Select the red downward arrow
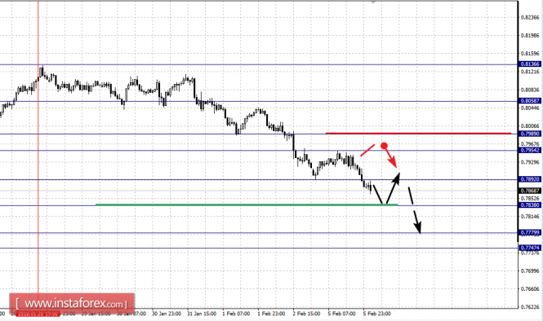The width and height of the screenshot is (543, 321). coord(390,157)
